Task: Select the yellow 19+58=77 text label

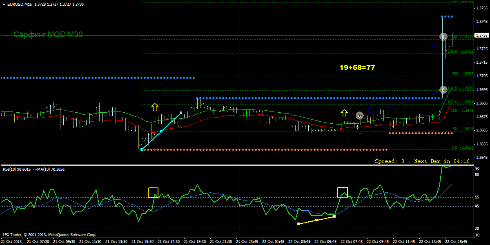Action: click(x=357, y=67)
